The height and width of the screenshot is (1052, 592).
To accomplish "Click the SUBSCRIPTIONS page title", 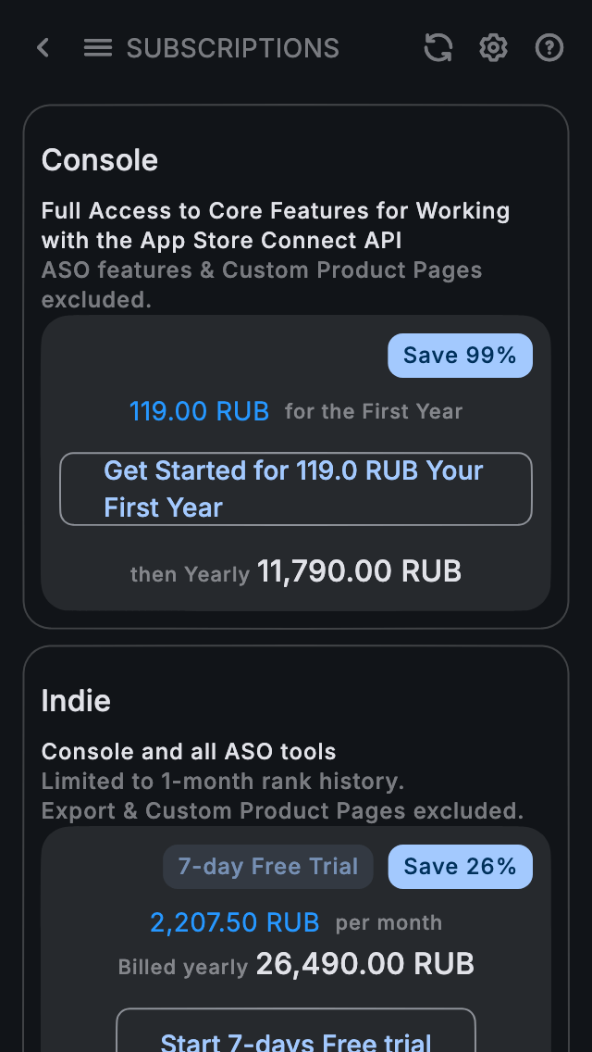I will pyautogui.click(x=233, y=48).
